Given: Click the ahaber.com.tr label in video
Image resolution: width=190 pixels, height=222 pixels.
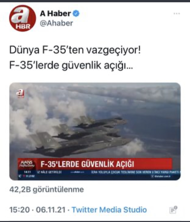Looking at the screenshot, I should (x=161, y=176).
